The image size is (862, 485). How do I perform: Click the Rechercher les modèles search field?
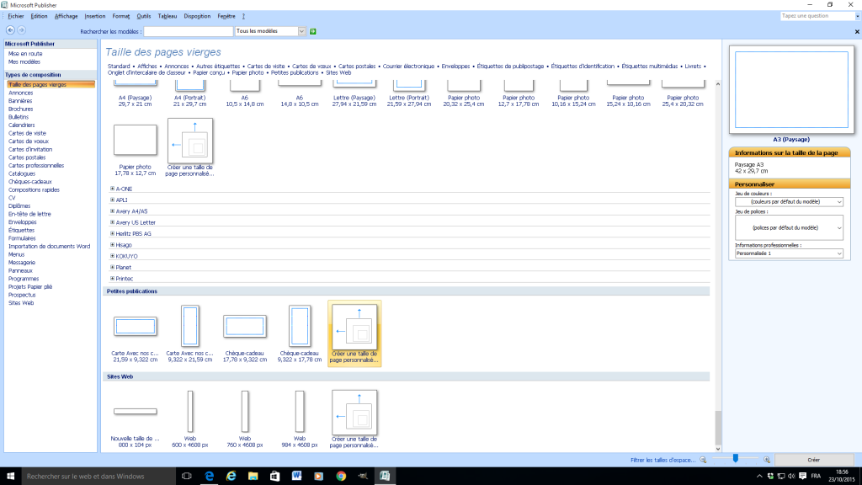point(188,31)
